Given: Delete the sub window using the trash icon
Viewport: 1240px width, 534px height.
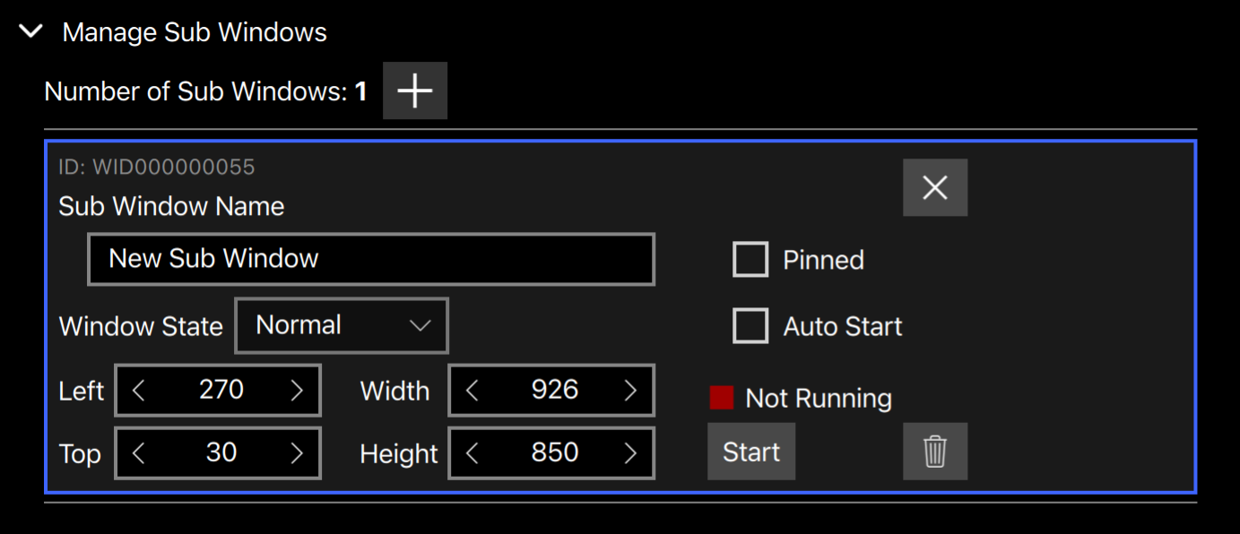Looking at the screenshot, I should [x=934, y=451].
